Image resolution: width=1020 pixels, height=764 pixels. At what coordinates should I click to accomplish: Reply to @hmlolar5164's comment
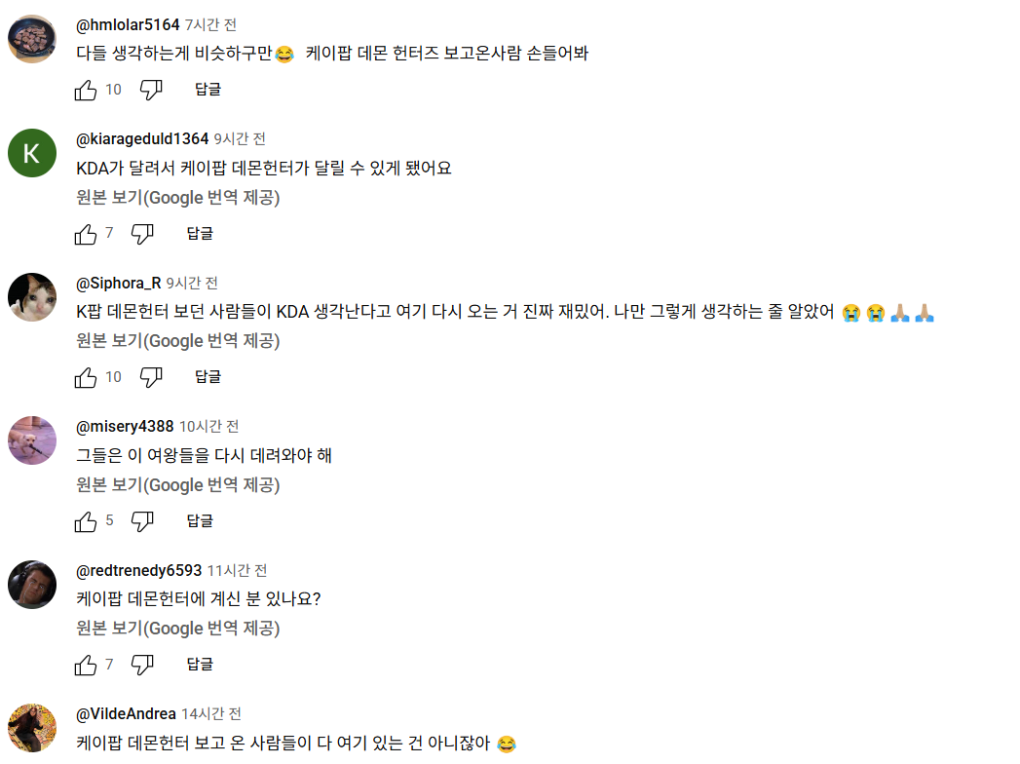coord(208,90)
